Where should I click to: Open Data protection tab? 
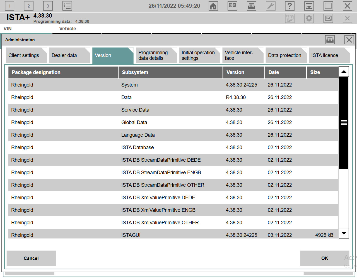click(x=286, y=55)
